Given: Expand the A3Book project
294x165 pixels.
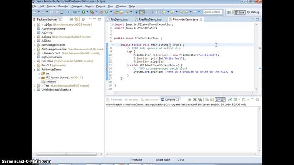Looking at the screenshot, I should (35, 37).
